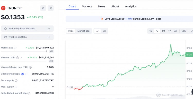Screen dimensions: 193x99
Task: Toggle chart to Market cap
Action: (x=83, y=31)
